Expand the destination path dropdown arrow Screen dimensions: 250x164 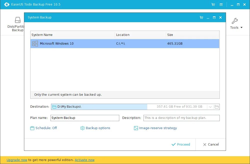click(210, 107)
